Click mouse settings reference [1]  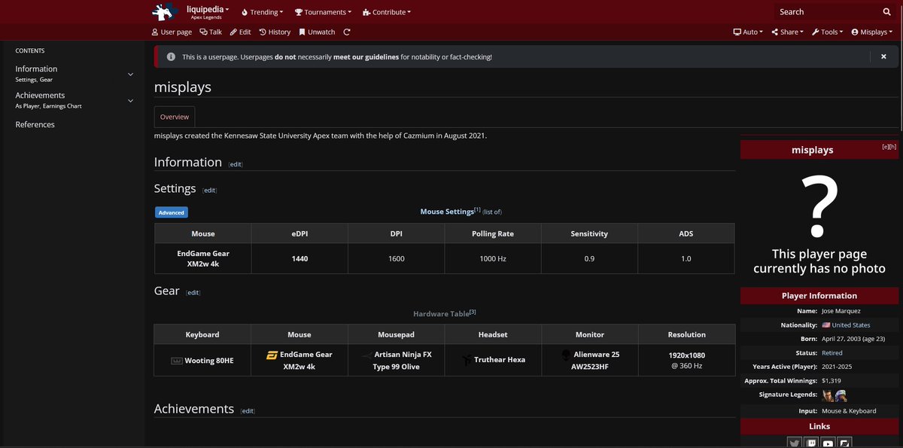coord(477,210)
